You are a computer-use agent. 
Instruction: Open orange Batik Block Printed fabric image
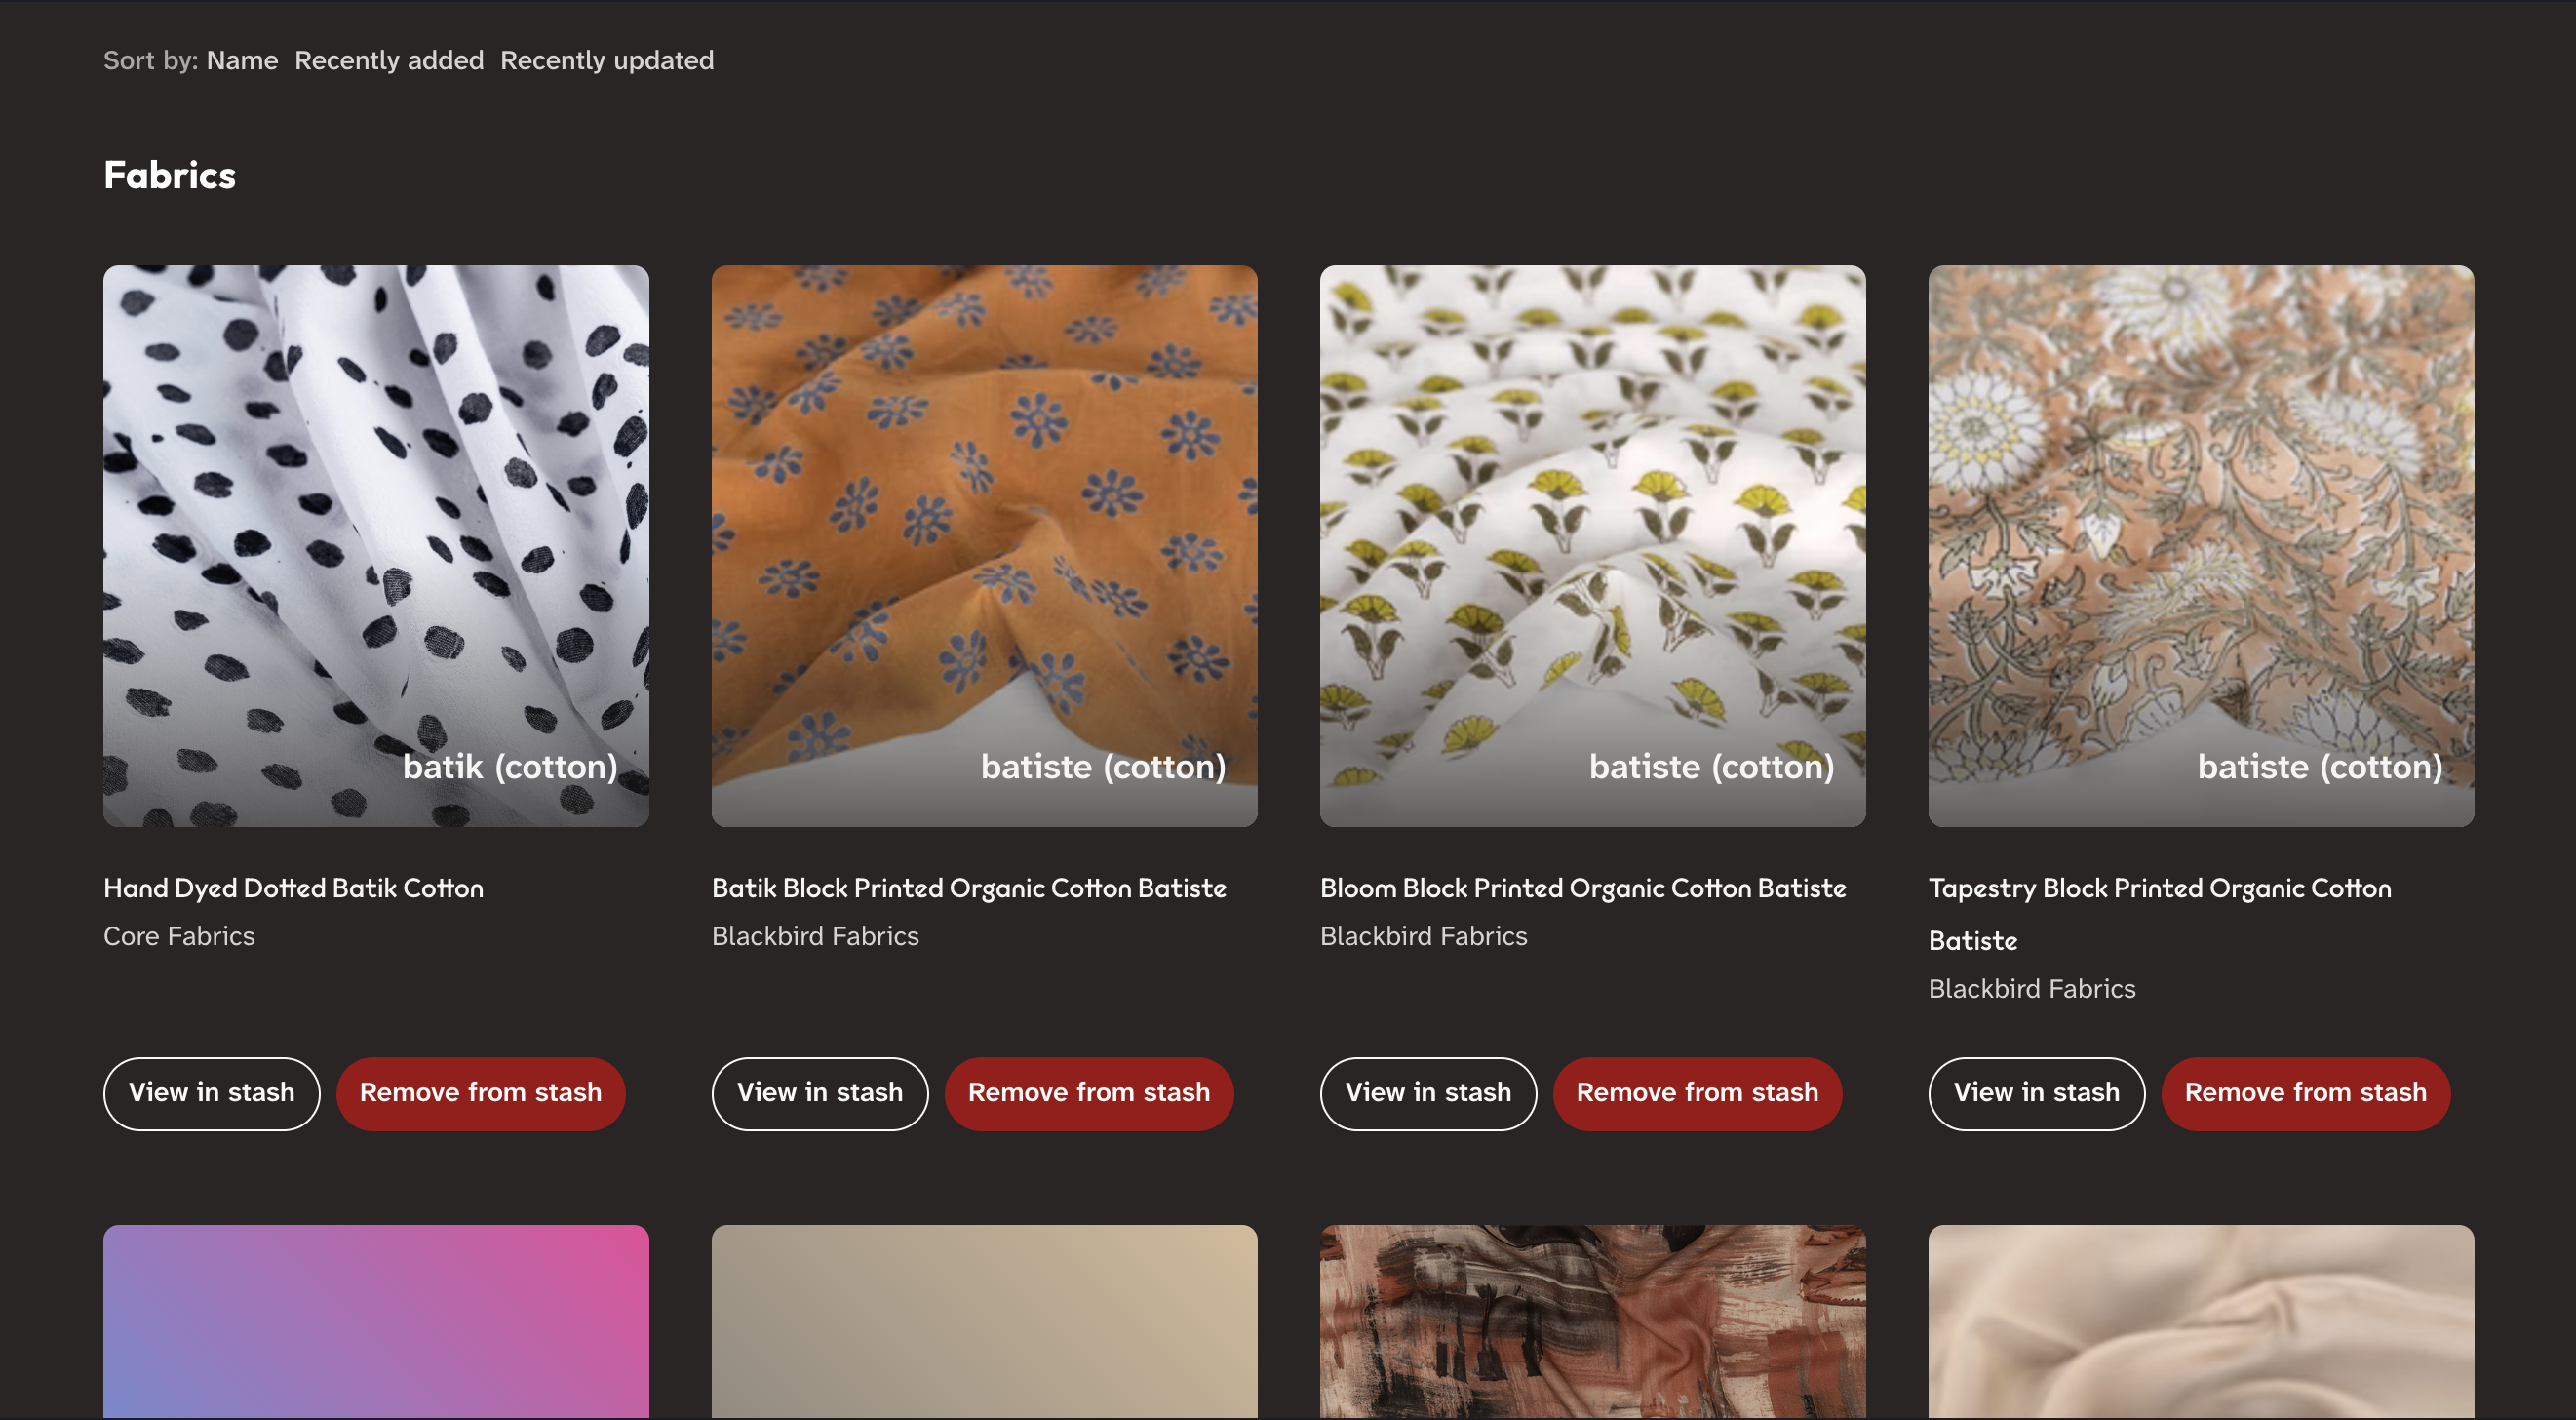point(984,545)
